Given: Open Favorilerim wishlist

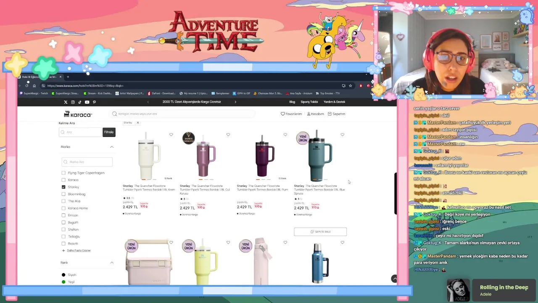Looking at the screenshot, I should pyautogui.click(x=291, y=114).
